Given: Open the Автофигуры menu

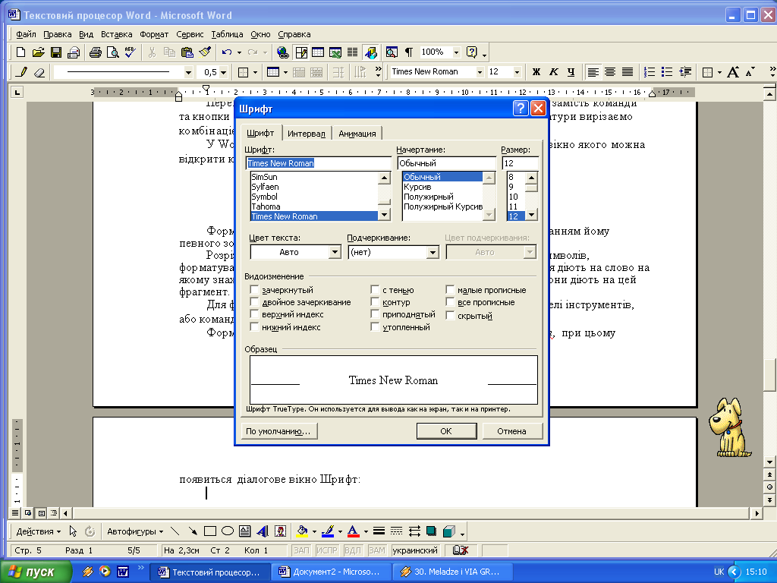Looking at the screenshot, I should (x=135, y=531).
